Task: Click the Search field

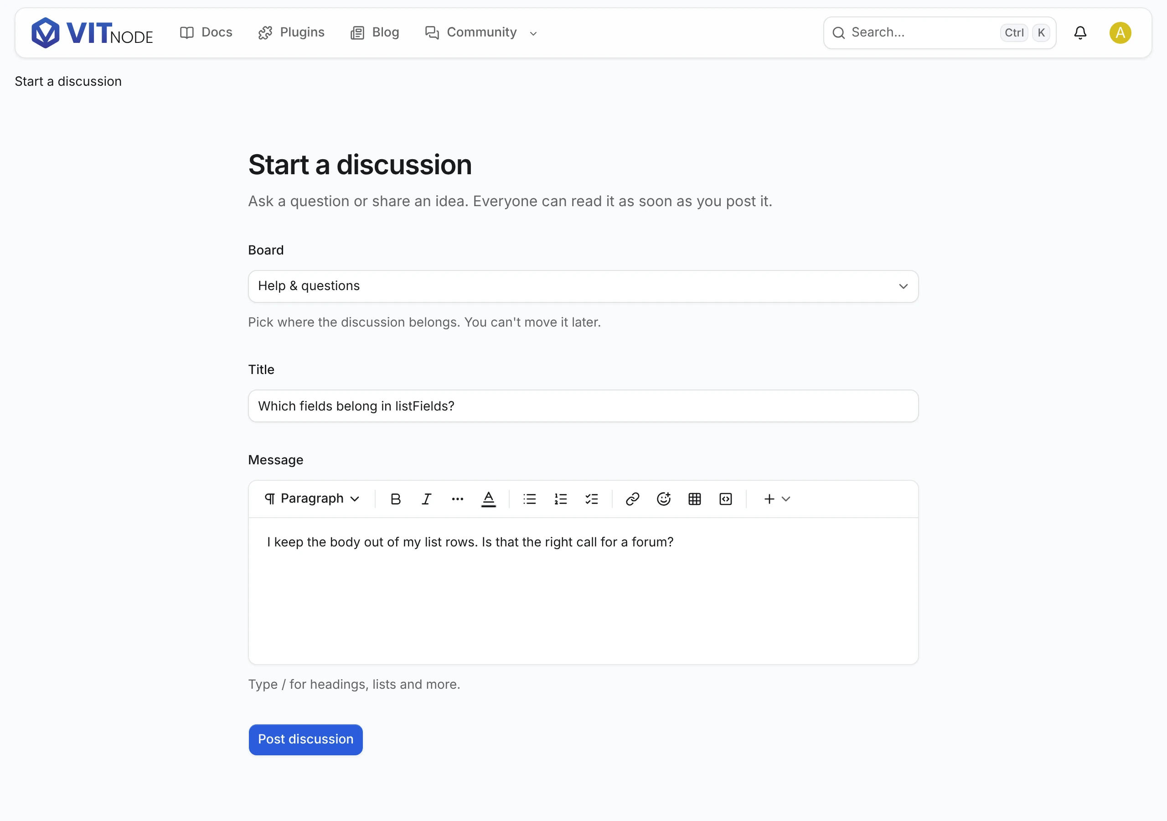Action: point(939,32)
